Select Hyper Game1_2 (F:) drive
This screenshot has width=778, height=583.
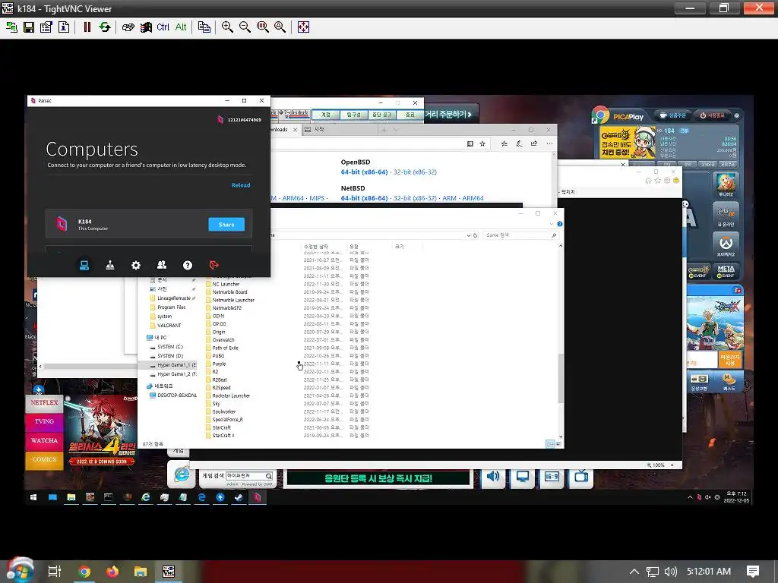click(176, 373)
